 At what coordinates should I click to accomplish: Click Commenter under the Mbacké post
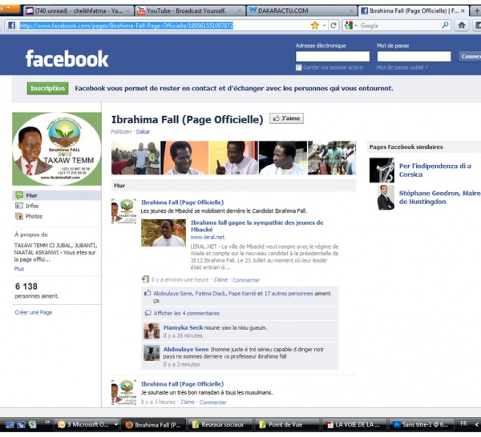[x=246, y=280]
